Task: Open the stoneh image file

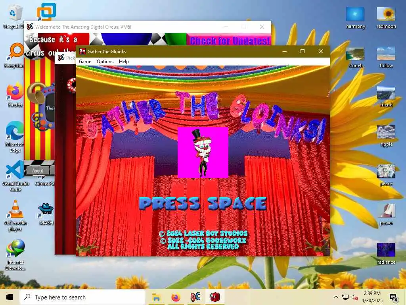Action: pyautogui.click(x=355, y=57)
